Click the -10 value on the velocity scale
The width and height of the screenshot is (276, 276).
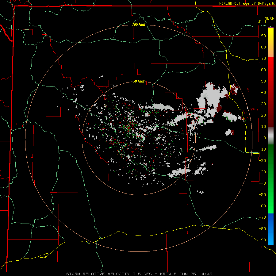(x=262, y=149)
